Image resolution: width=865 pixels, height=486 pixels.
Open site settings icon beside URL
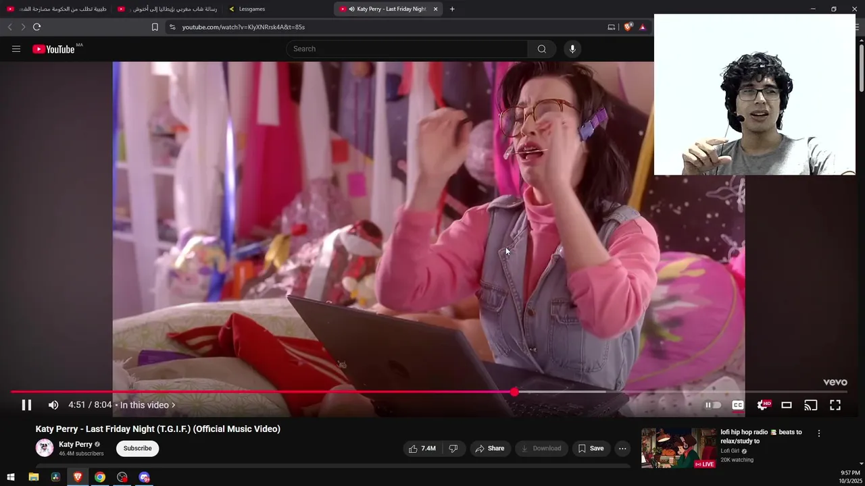[172, 27]
